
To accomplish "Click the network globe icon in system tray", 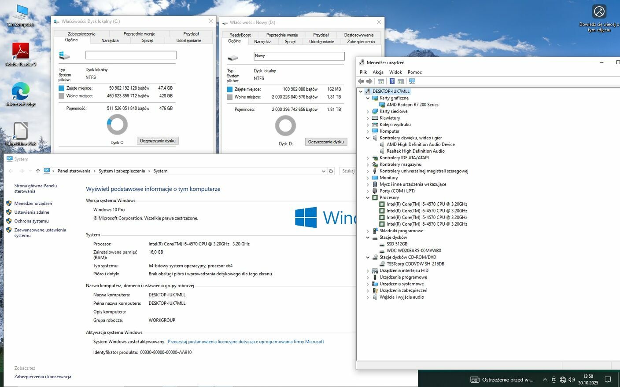I will (563, 380).
